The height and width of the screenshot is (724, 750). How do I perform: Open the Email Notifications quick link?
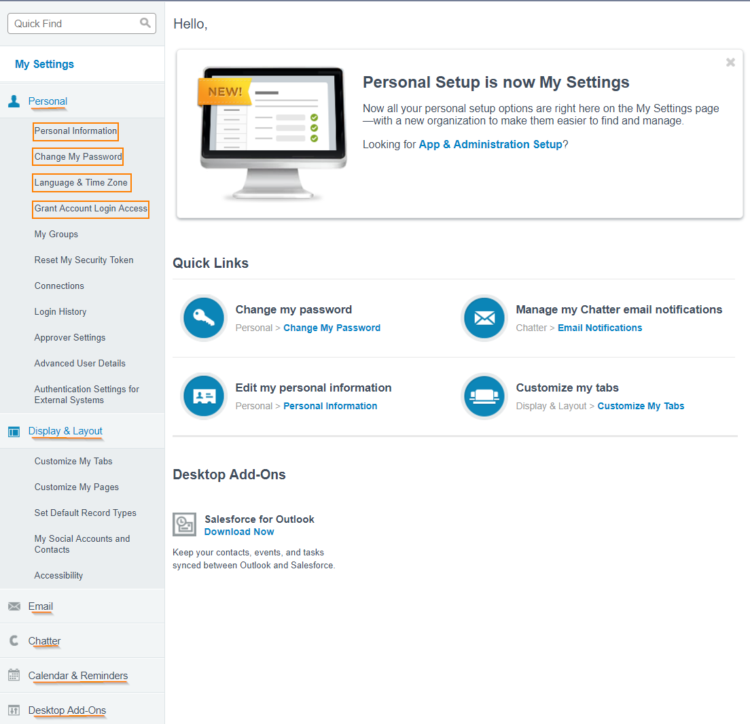[600, 328]
